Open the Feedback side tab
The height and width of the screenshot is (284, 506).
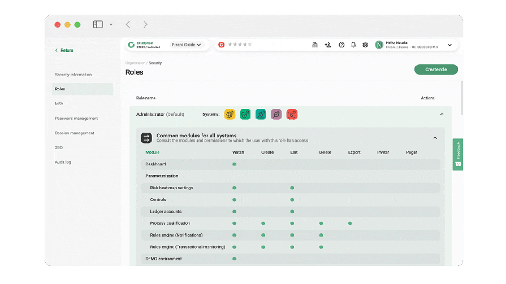coord(458,154)
